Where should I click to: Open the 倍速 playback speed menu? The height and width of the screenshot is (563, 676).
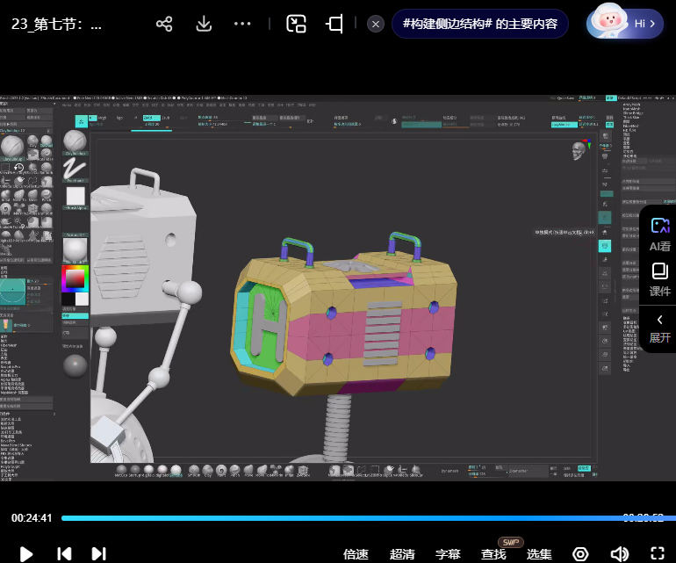(x=356, y=554)
